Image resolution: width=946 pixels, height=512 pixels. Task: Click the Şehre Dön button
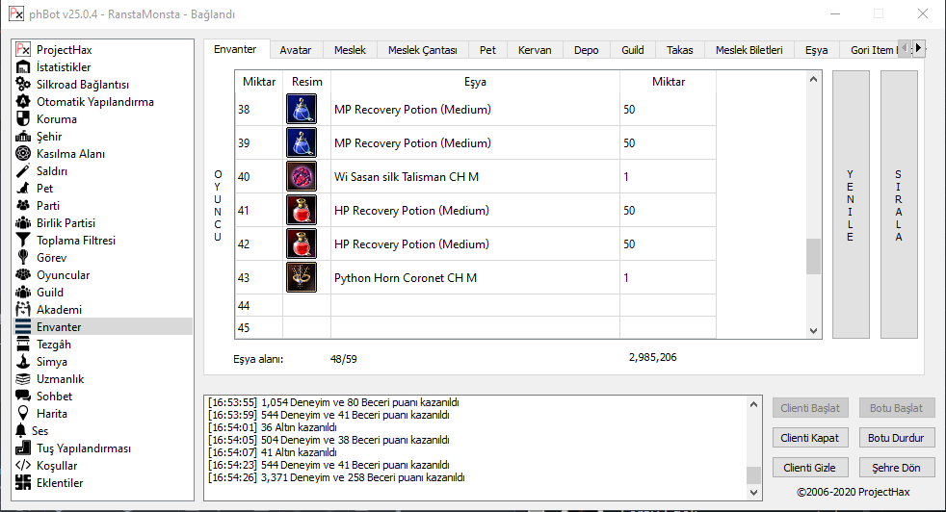coord(896,468)
